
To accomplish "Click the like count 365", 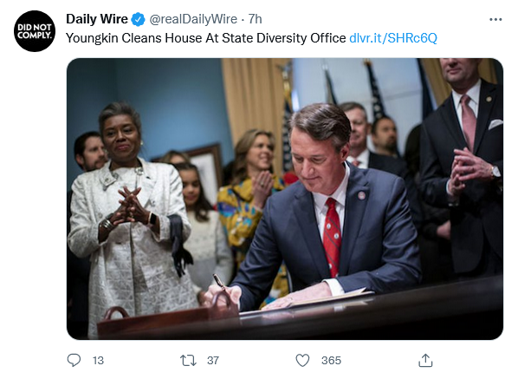I will tap(331, 361).
